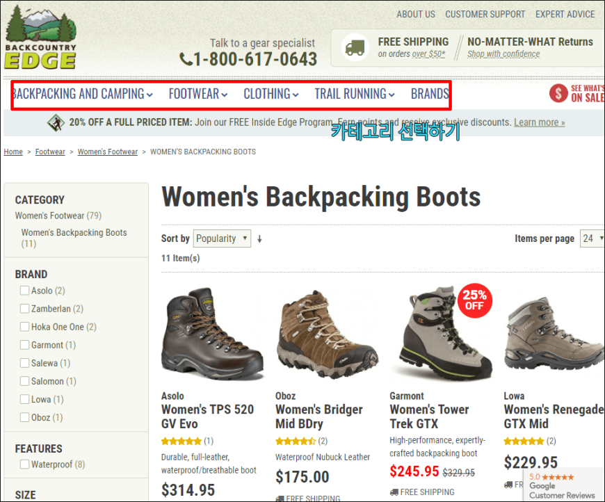The height and width of the screenshot is (502, 605).
Task: Click the 11 Item(s) count
Action: tap(181, 258)
